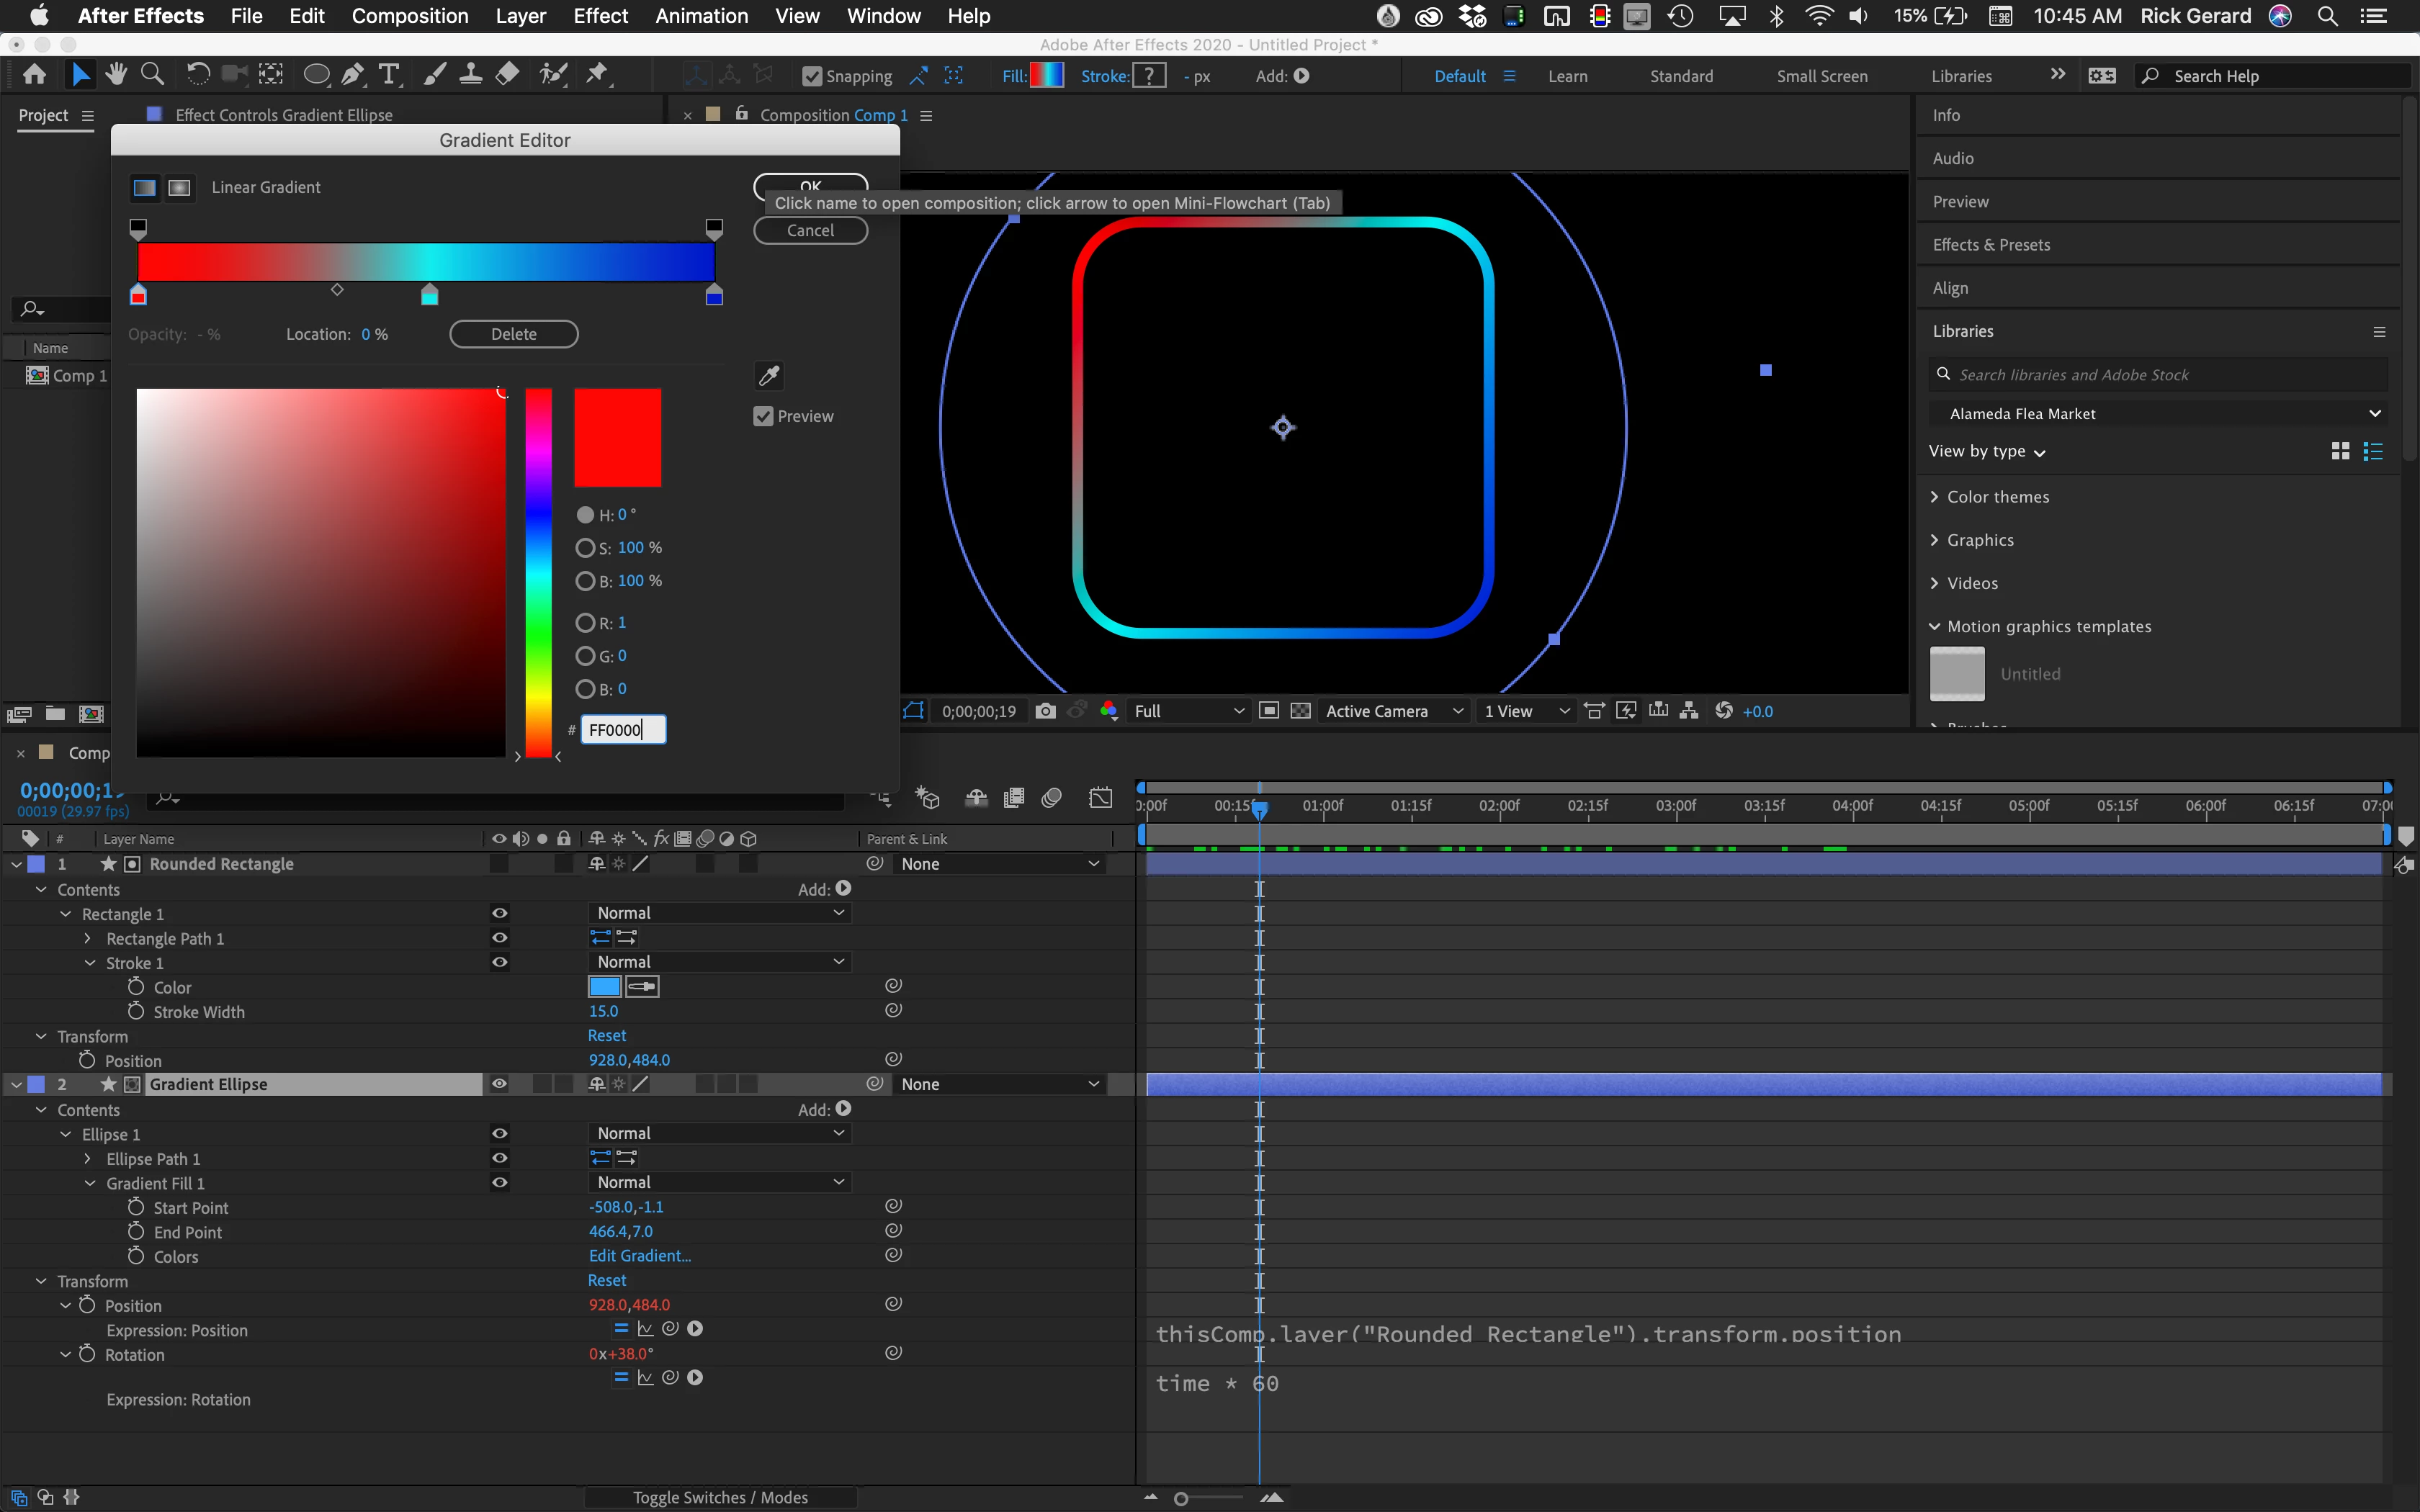Disable the Snapping checkbox
This screenshot has height=1512, width=2420.
pyautogui.click(x=812, y=76)
